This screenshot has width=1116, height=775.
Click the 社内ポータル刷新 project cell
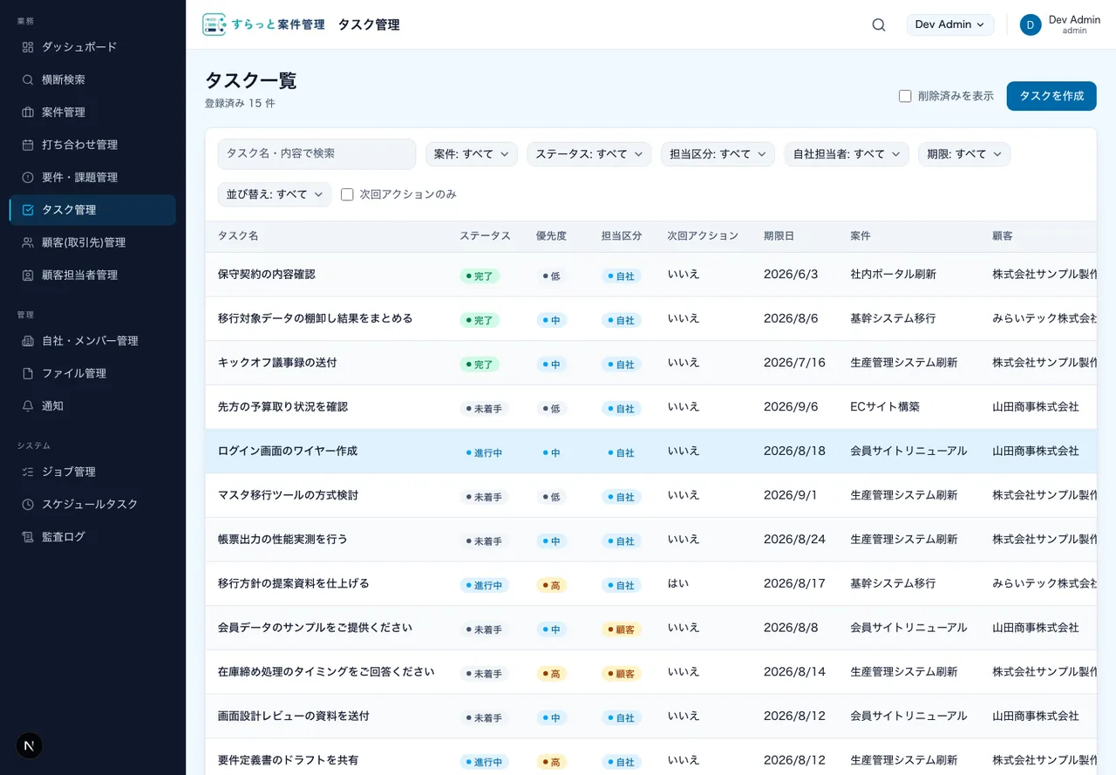(x=893, y=275)
